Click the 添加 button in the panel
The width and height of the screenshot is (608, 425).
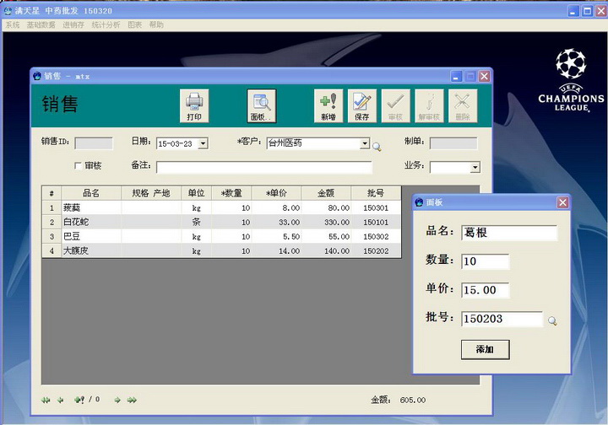pos(485,349)
